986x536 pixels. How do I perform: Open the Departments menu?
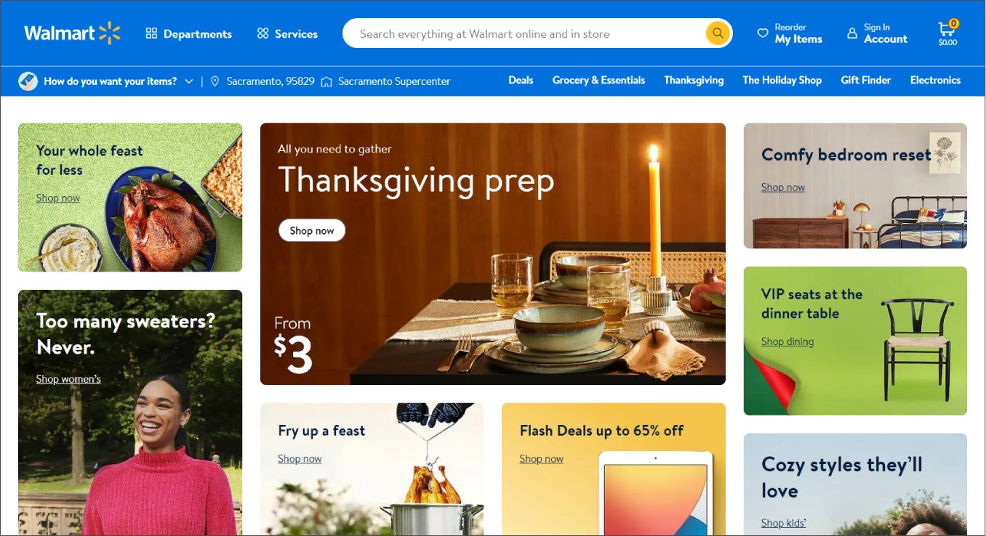coord(189,33)
